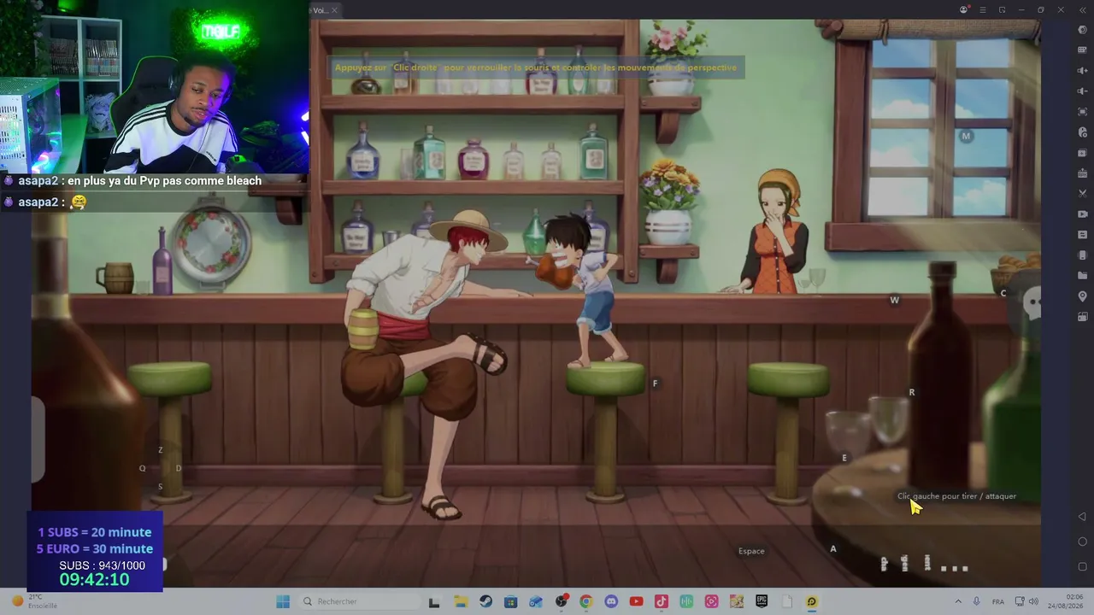Viewport: 1094px width, 615px height.
Task: Click the '5 EURO = 30 minute' text
Action: coord(94,548)
